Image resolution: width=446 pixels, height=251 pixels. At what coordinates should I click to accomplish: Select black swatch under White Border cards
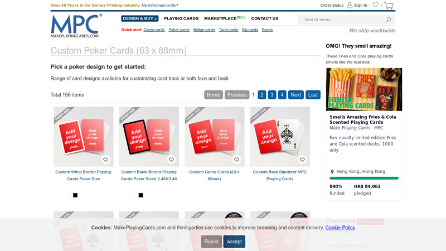click(75, 195)
